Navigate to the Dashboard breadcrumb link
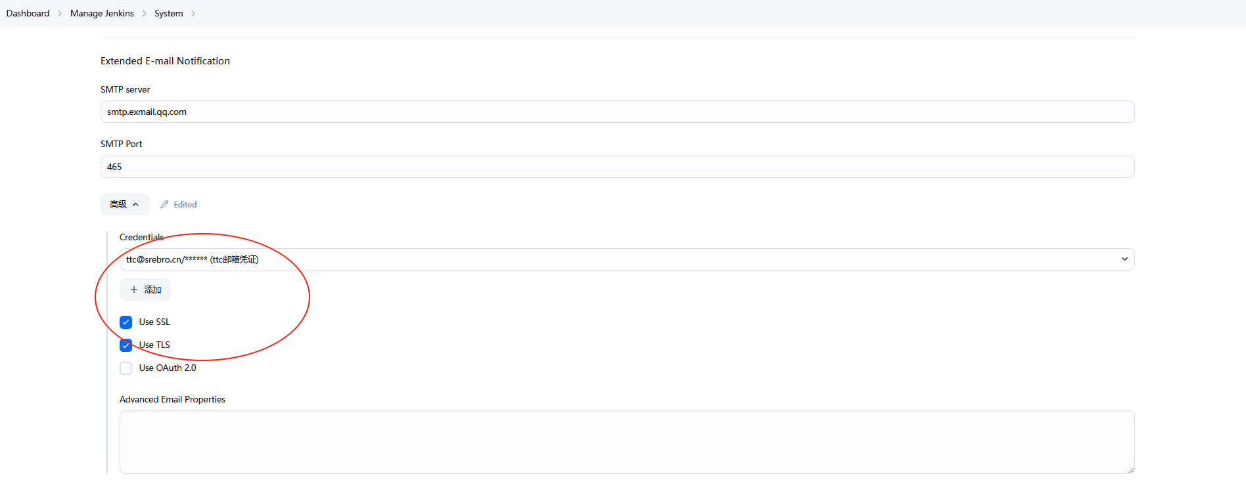1246x495 pixels. 28,14
